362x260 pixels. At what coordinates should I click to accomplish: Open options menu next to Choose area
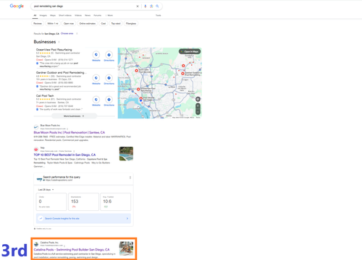pyautogui.click(x=77, y=33)
